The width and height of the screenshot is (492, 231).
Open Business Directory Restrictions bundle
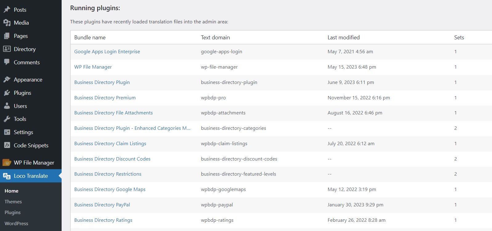click(x=108, y=174)
